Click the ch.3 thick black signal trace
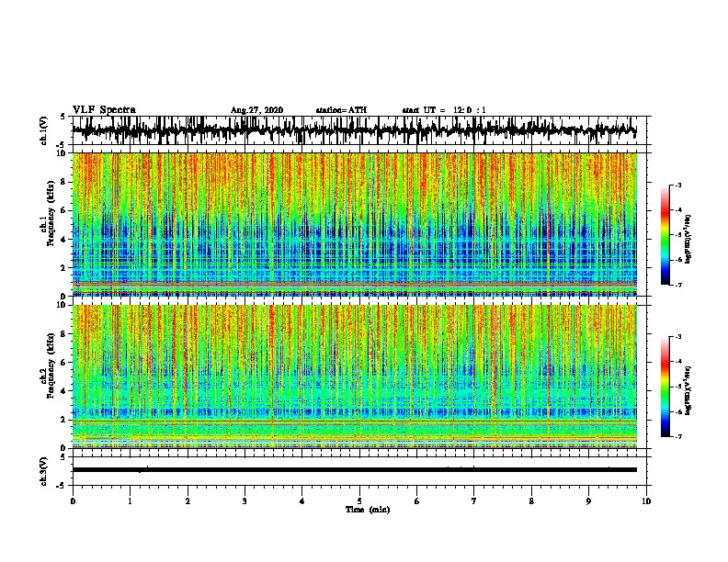The image size is (728, 562). click(354, 470)
